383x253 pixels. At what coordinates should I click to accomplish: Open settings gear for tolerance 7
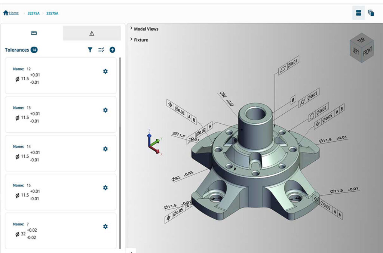click(105, 226)
